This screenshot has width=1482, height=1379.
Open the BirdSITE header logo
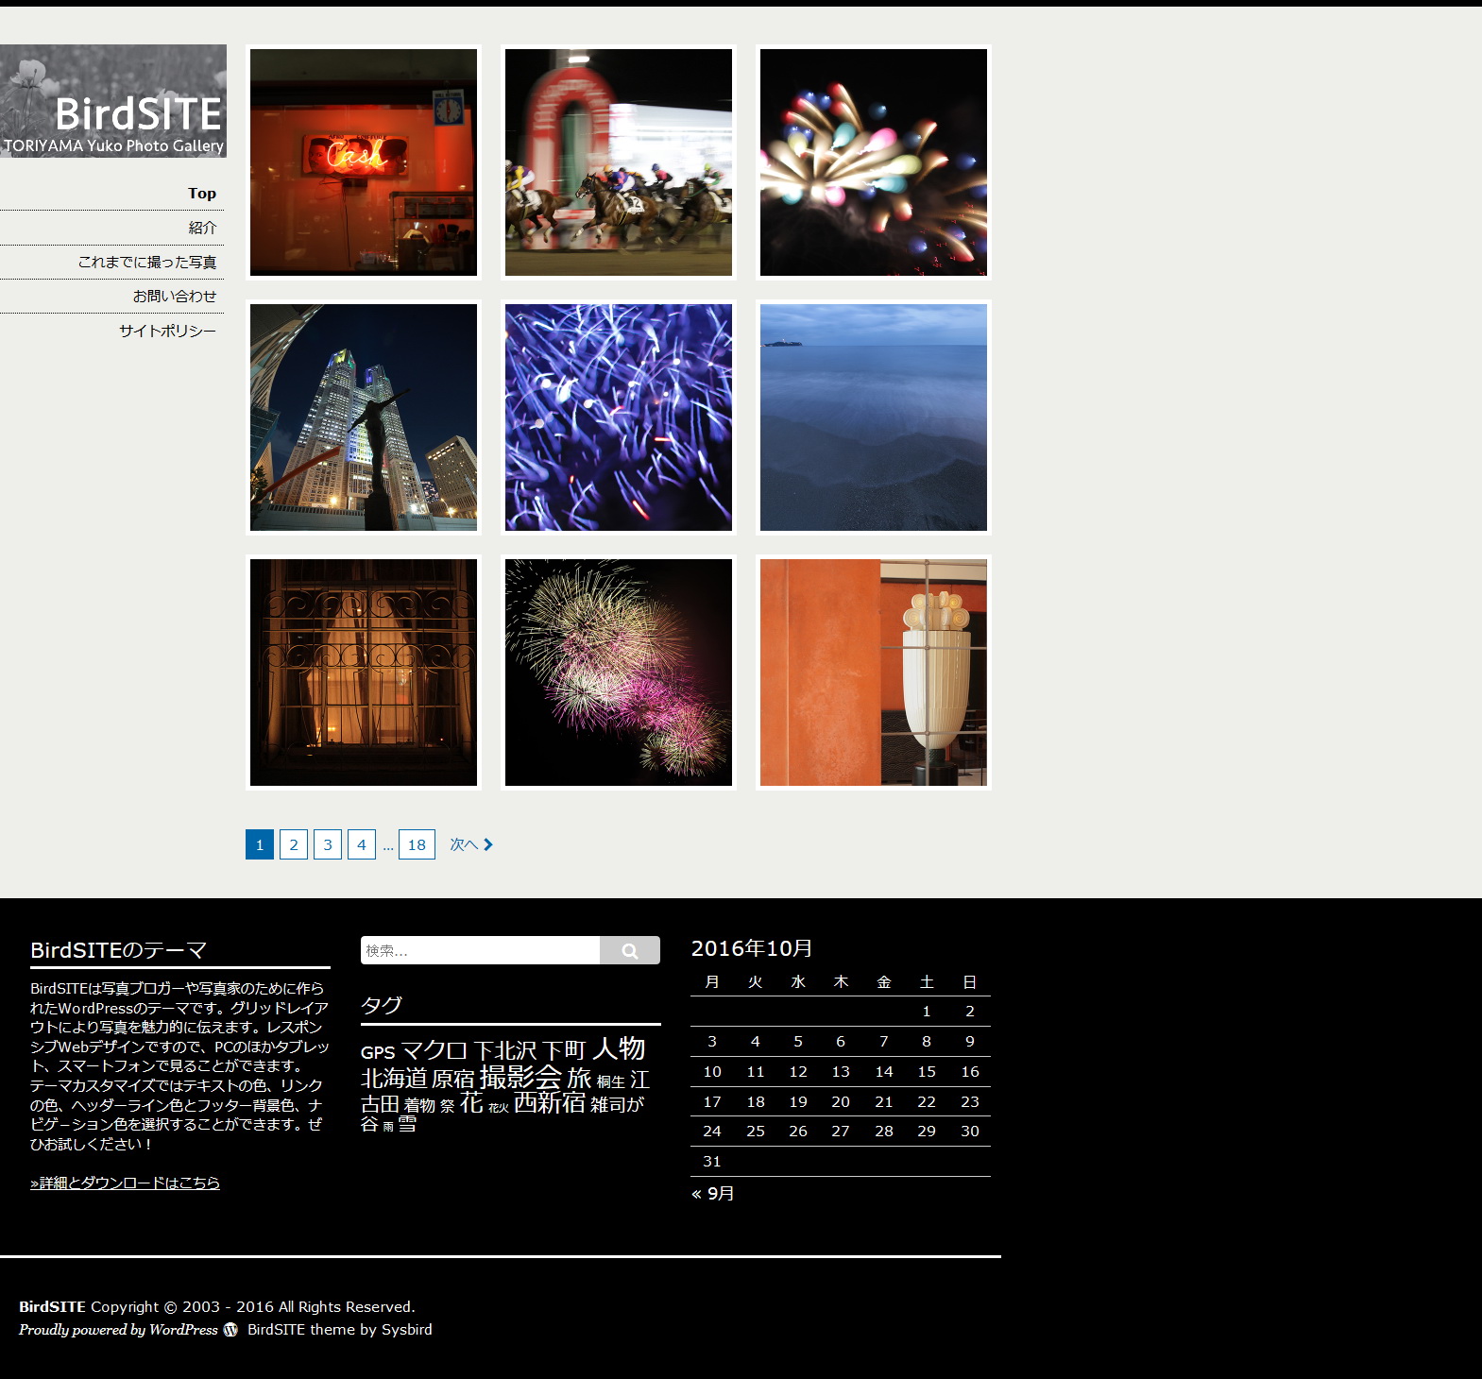(113, 101)
